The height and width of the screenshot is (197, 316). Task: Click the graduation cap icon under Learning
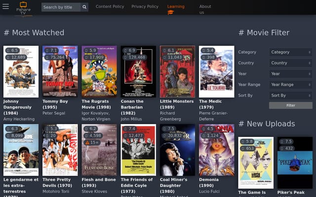click(170, 13)
